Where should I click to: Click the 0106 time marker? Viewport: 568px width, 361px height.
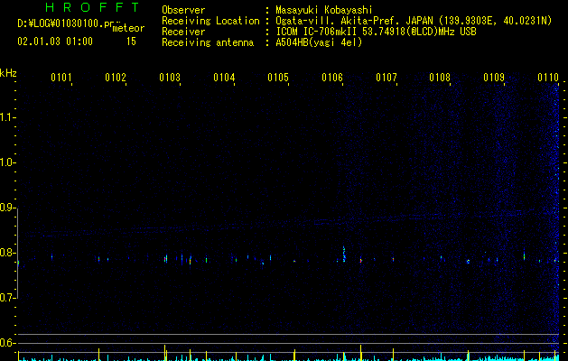(x=332, y=78)
